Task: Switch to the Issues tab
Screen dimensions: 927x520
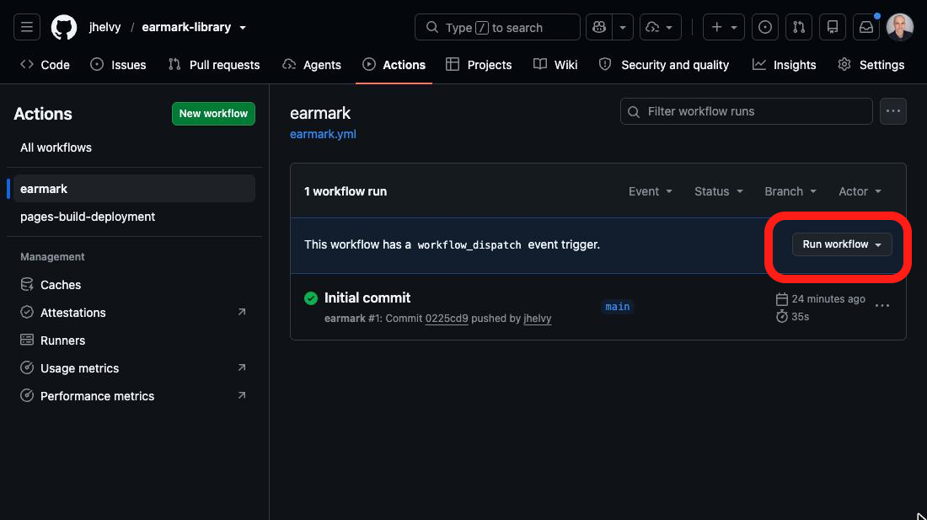Action: pos(118,64)
